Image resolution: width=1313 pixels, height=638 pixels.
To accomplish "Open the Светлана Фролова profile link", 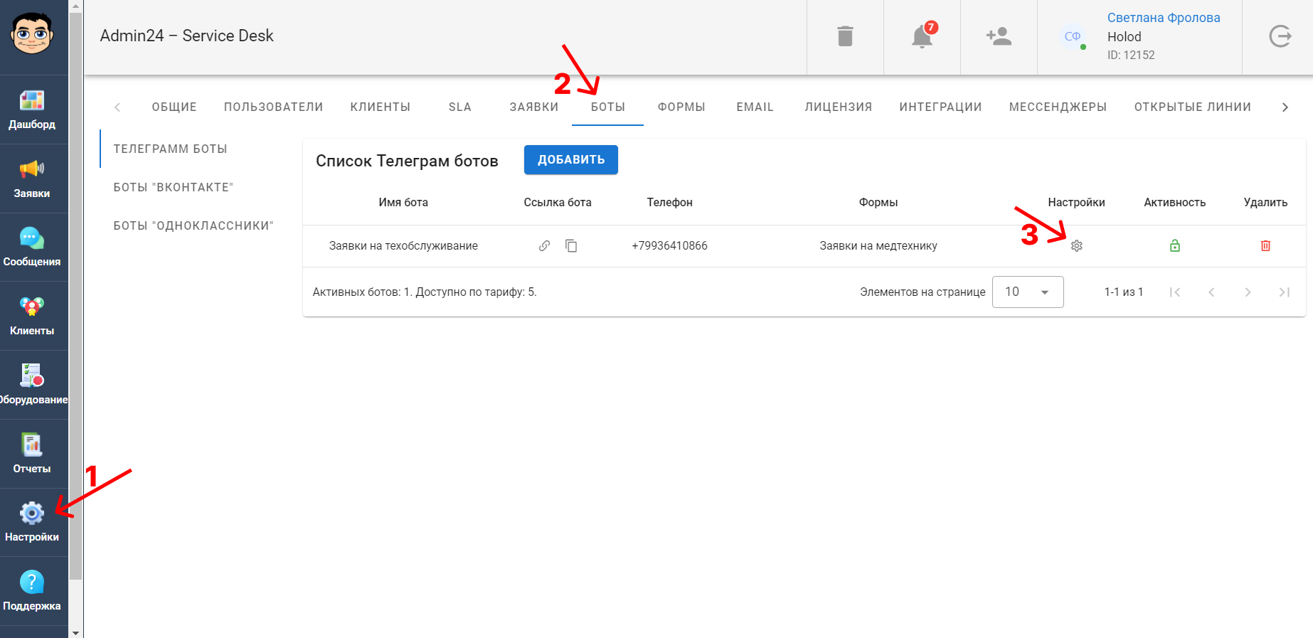I will pyautogui.click(x=1164, y=18).
